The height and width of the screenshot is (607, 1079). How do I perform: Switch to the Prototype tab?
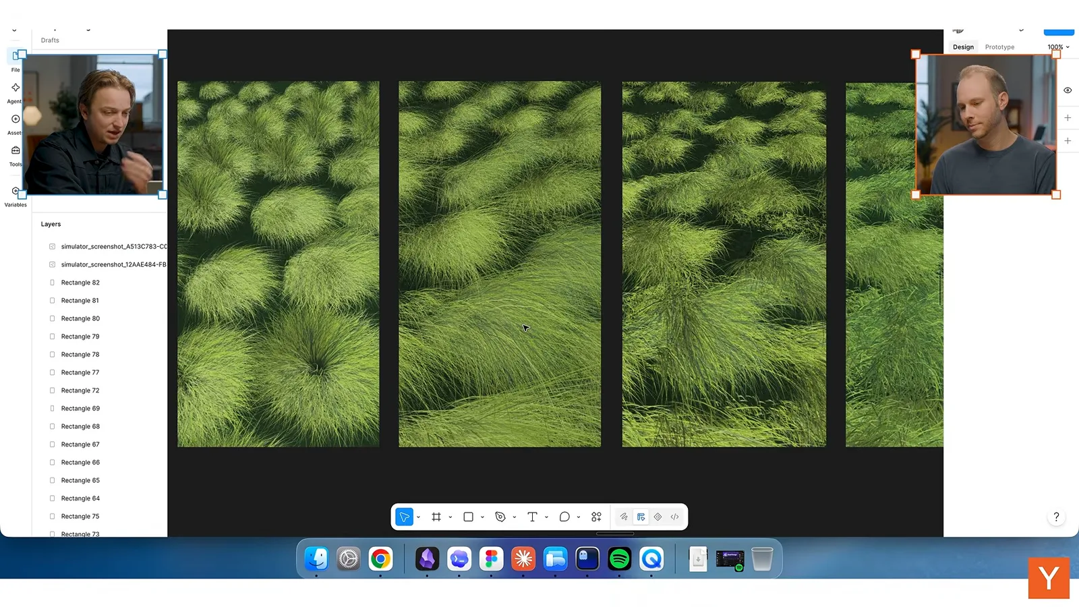click(x=999, y=47)
